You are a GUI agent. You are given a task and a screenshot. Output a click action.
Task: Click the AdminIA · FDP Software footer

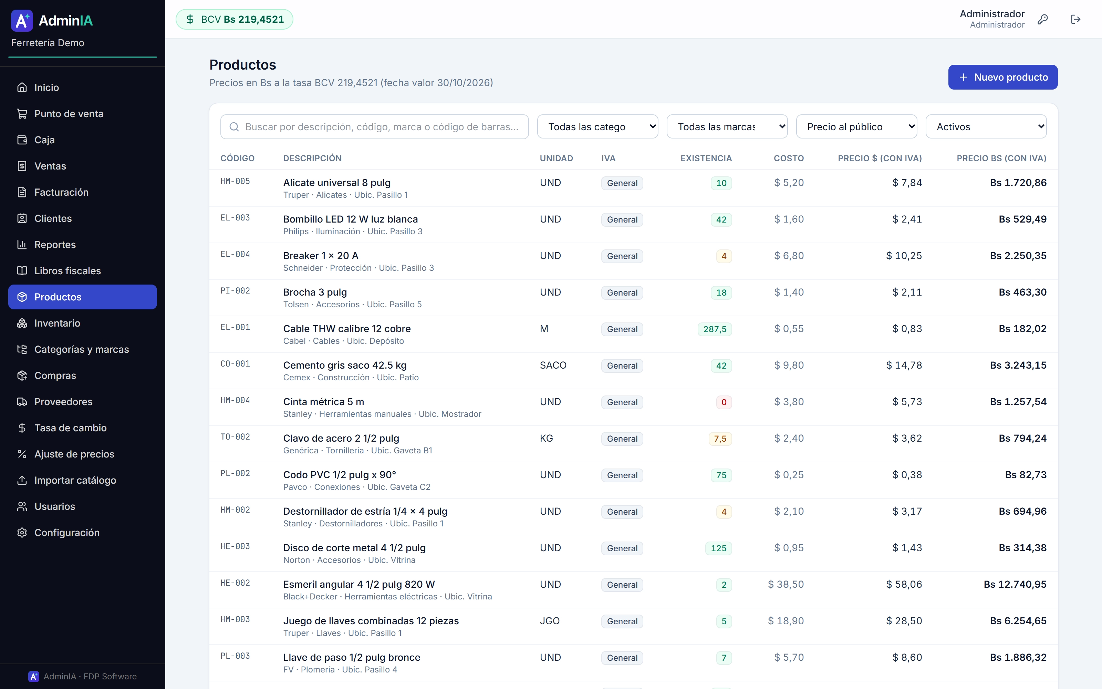[x=82, y=676]
